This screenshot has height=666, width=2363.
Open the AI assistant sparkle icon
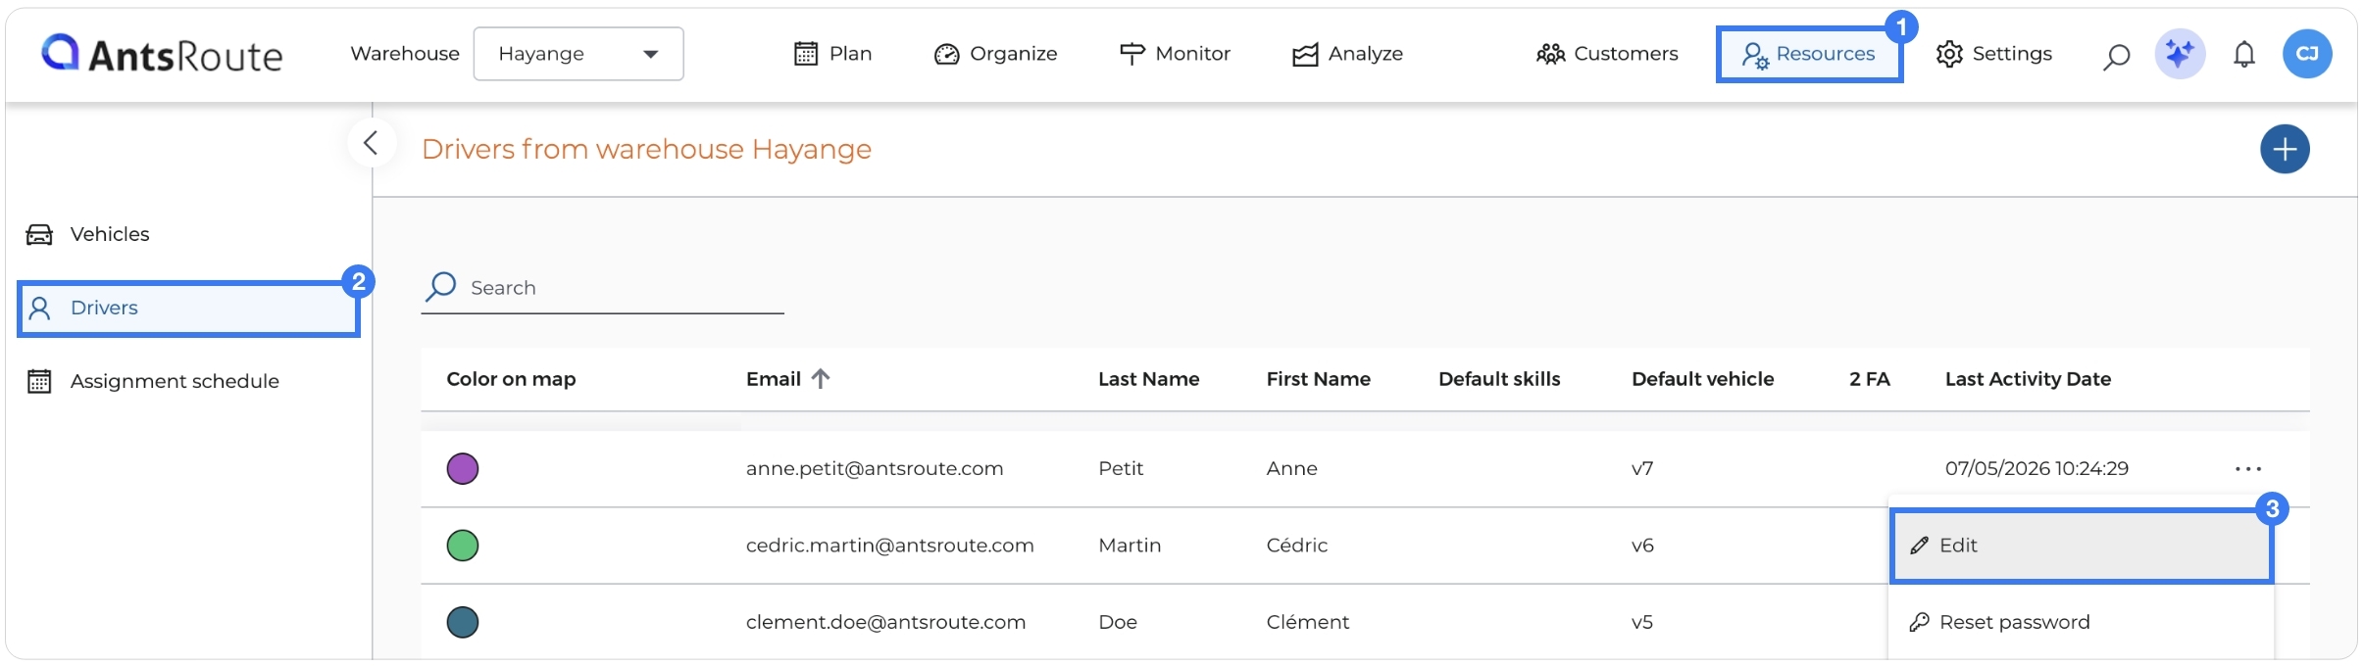[2180, 54]
